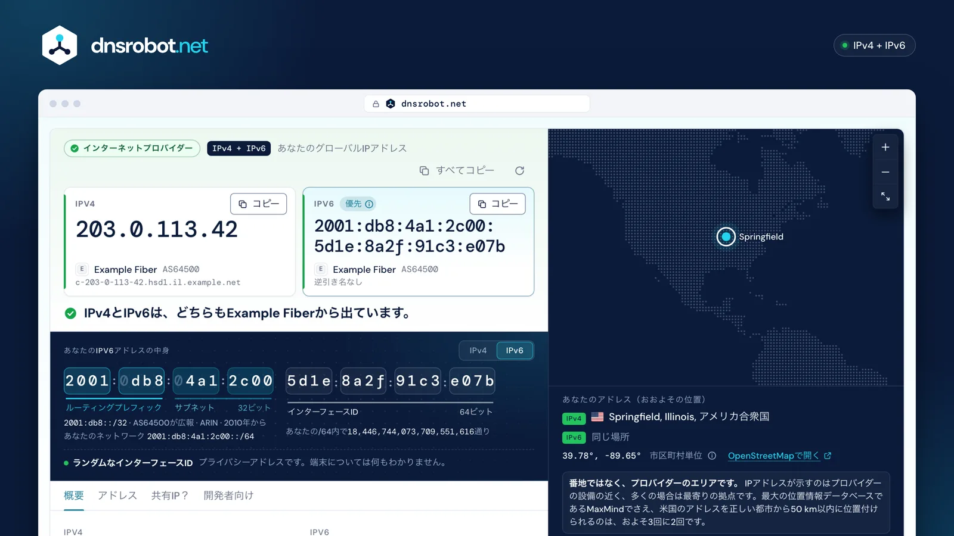
Task: Click the Springfield location marker on map
Action: (726, 236)
